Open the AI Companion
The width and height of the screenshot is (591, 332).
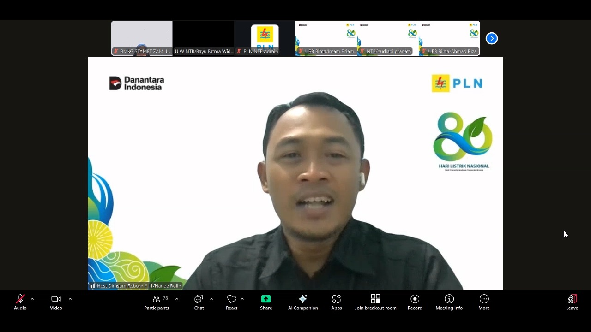pos(303,302)
